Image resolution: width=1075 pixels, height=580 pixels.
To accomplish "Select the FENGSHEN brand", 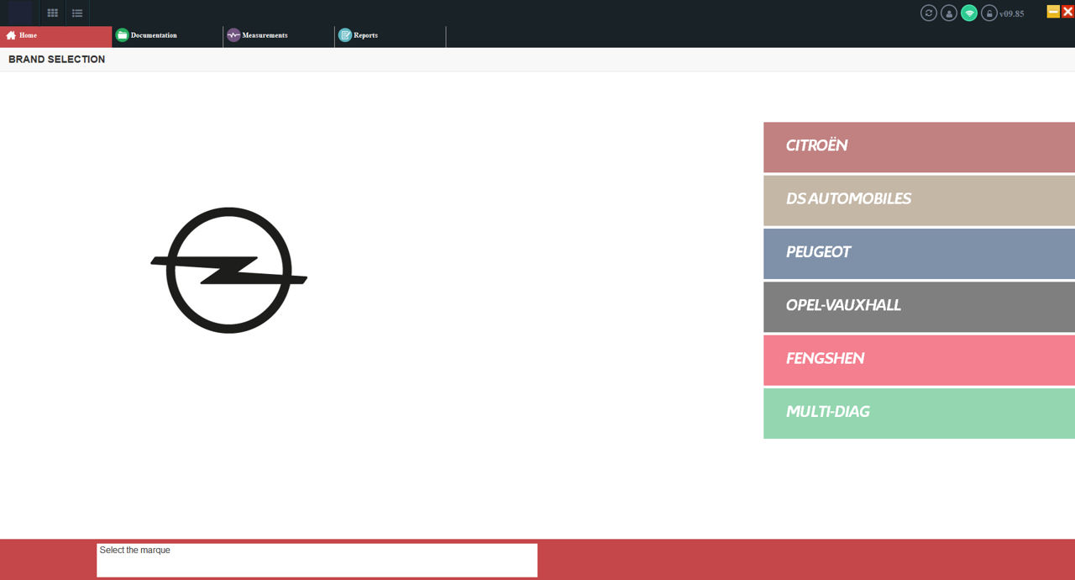I will click(919, 360).
